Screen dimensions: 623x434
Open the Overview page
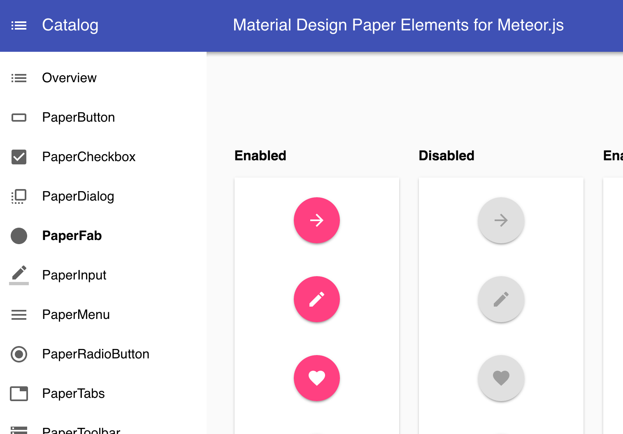click(69, 78)
